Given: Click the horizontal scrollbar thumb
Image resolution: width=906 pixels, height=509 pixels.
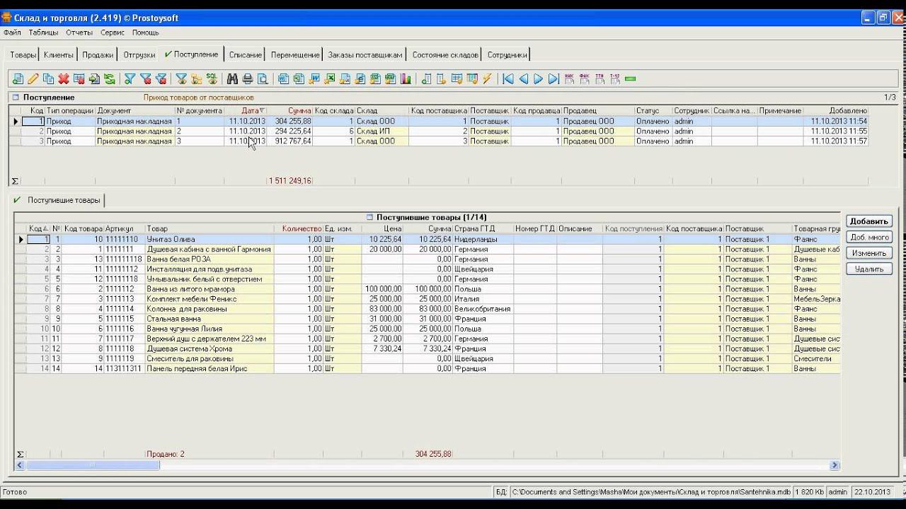Looking at the screenshot, I should pos(93,465).
